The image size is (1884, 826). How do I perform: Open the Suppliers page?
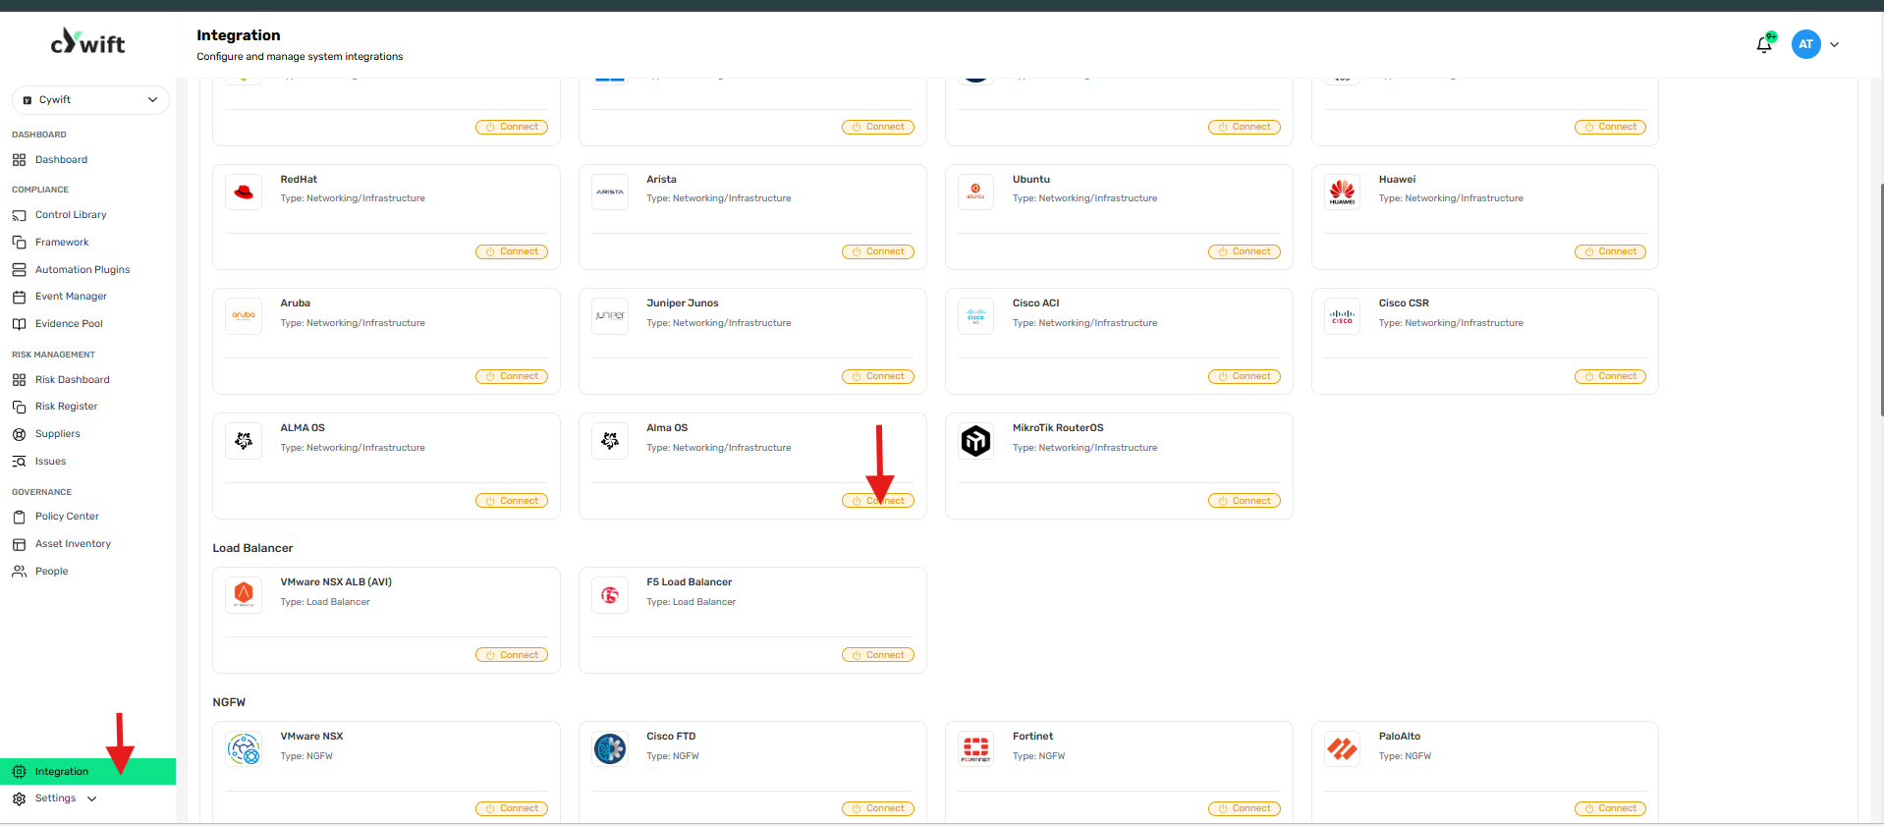(58, 434)
